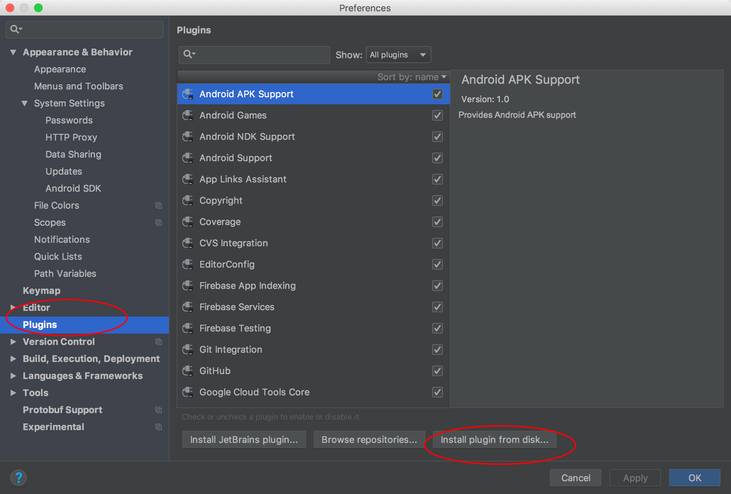
Task: Open the Show All plugins dropdown
Action: pyautogui.click(x=399, y=55)
